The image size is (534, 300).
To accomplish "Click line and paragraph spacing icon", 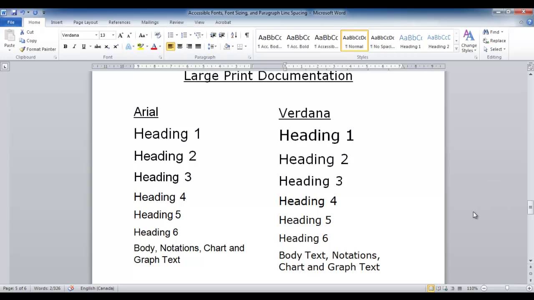I will click(211, 47).
